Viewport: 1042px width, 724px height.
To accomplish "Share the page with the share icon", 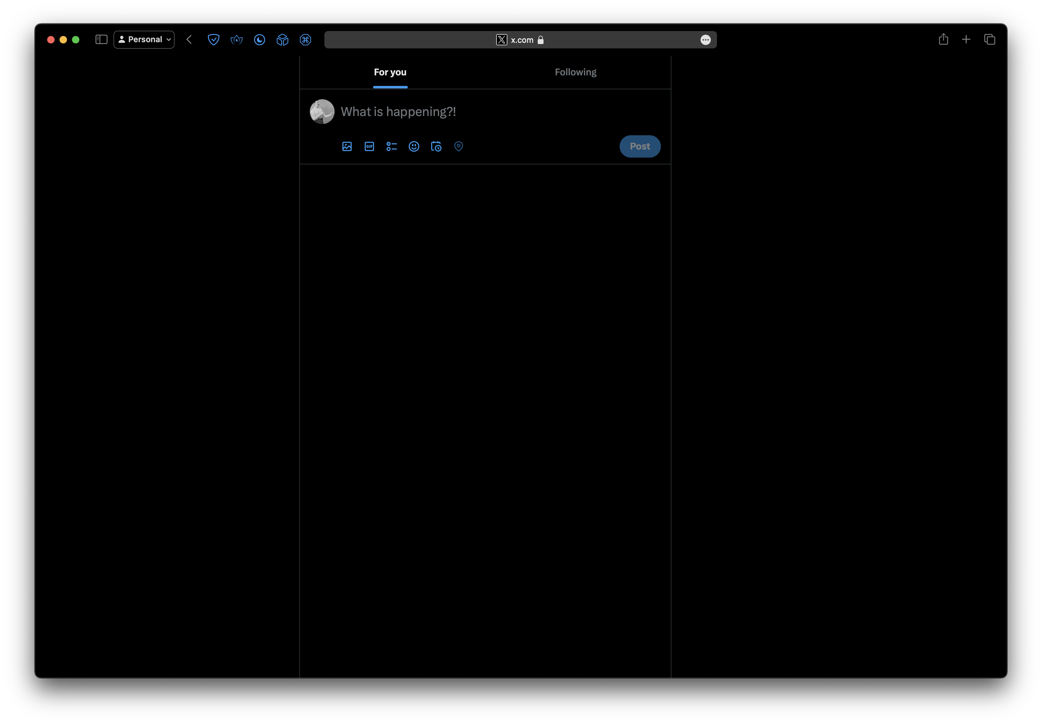I will tap(943, 39).
